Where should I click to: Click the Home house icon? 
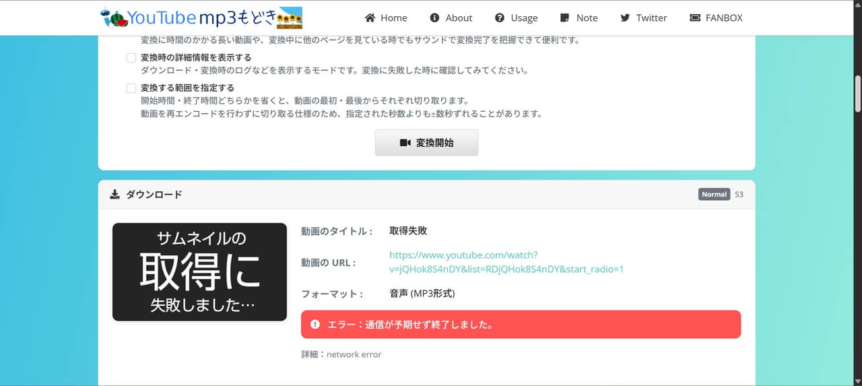click(x=370, y=18)
